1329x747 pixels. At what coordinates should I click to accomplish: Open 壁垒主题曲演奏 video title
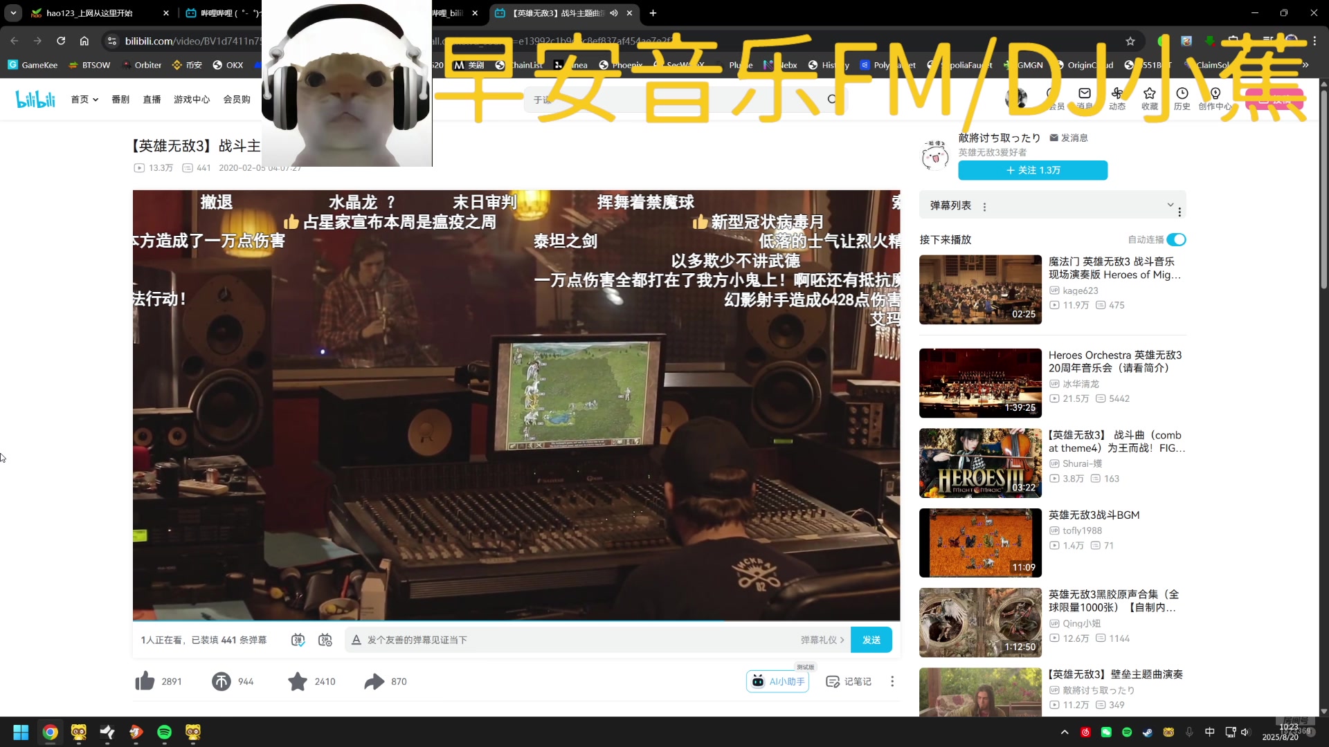point(1115,674)
